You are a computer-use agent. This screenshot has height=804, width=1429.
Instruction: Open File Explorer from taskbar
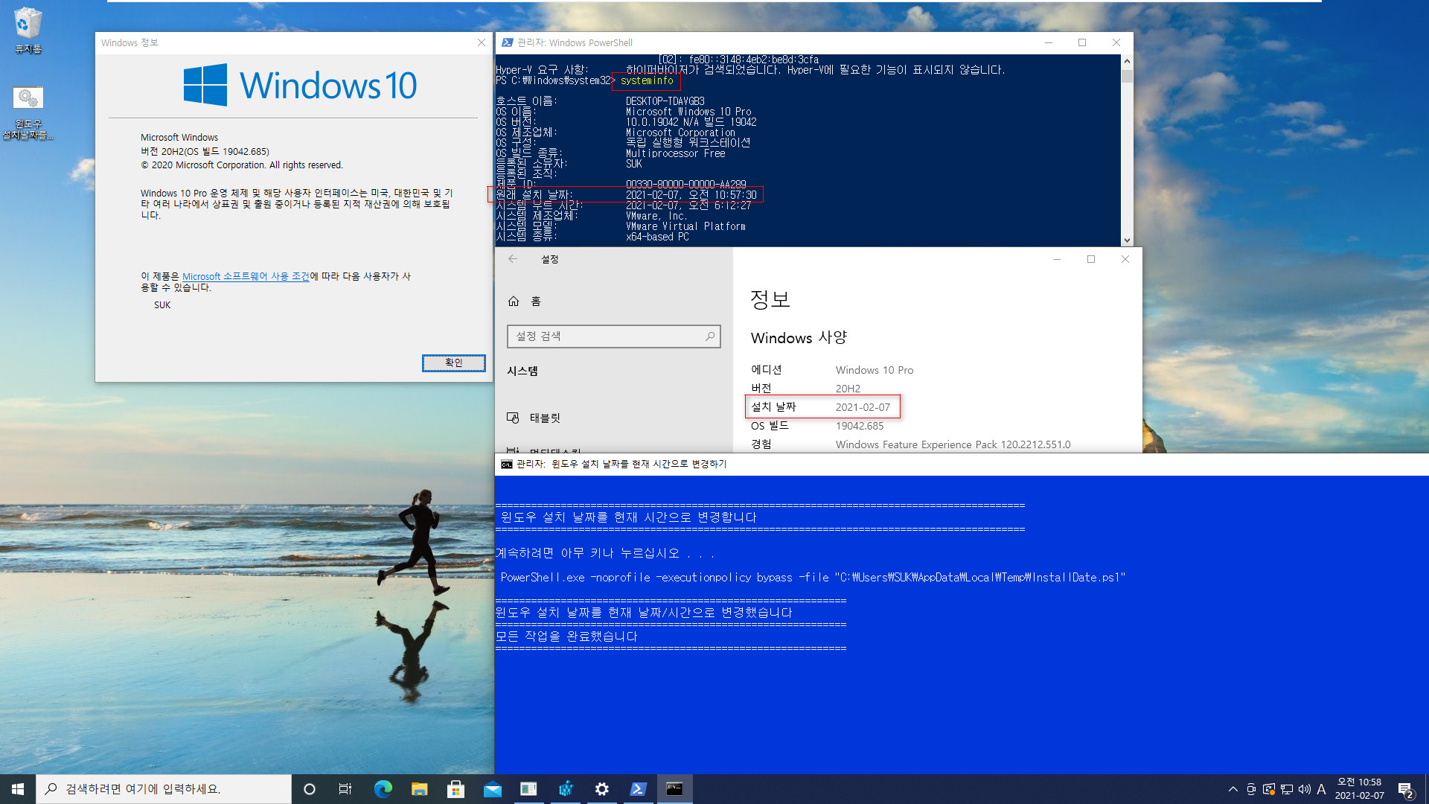419,789
